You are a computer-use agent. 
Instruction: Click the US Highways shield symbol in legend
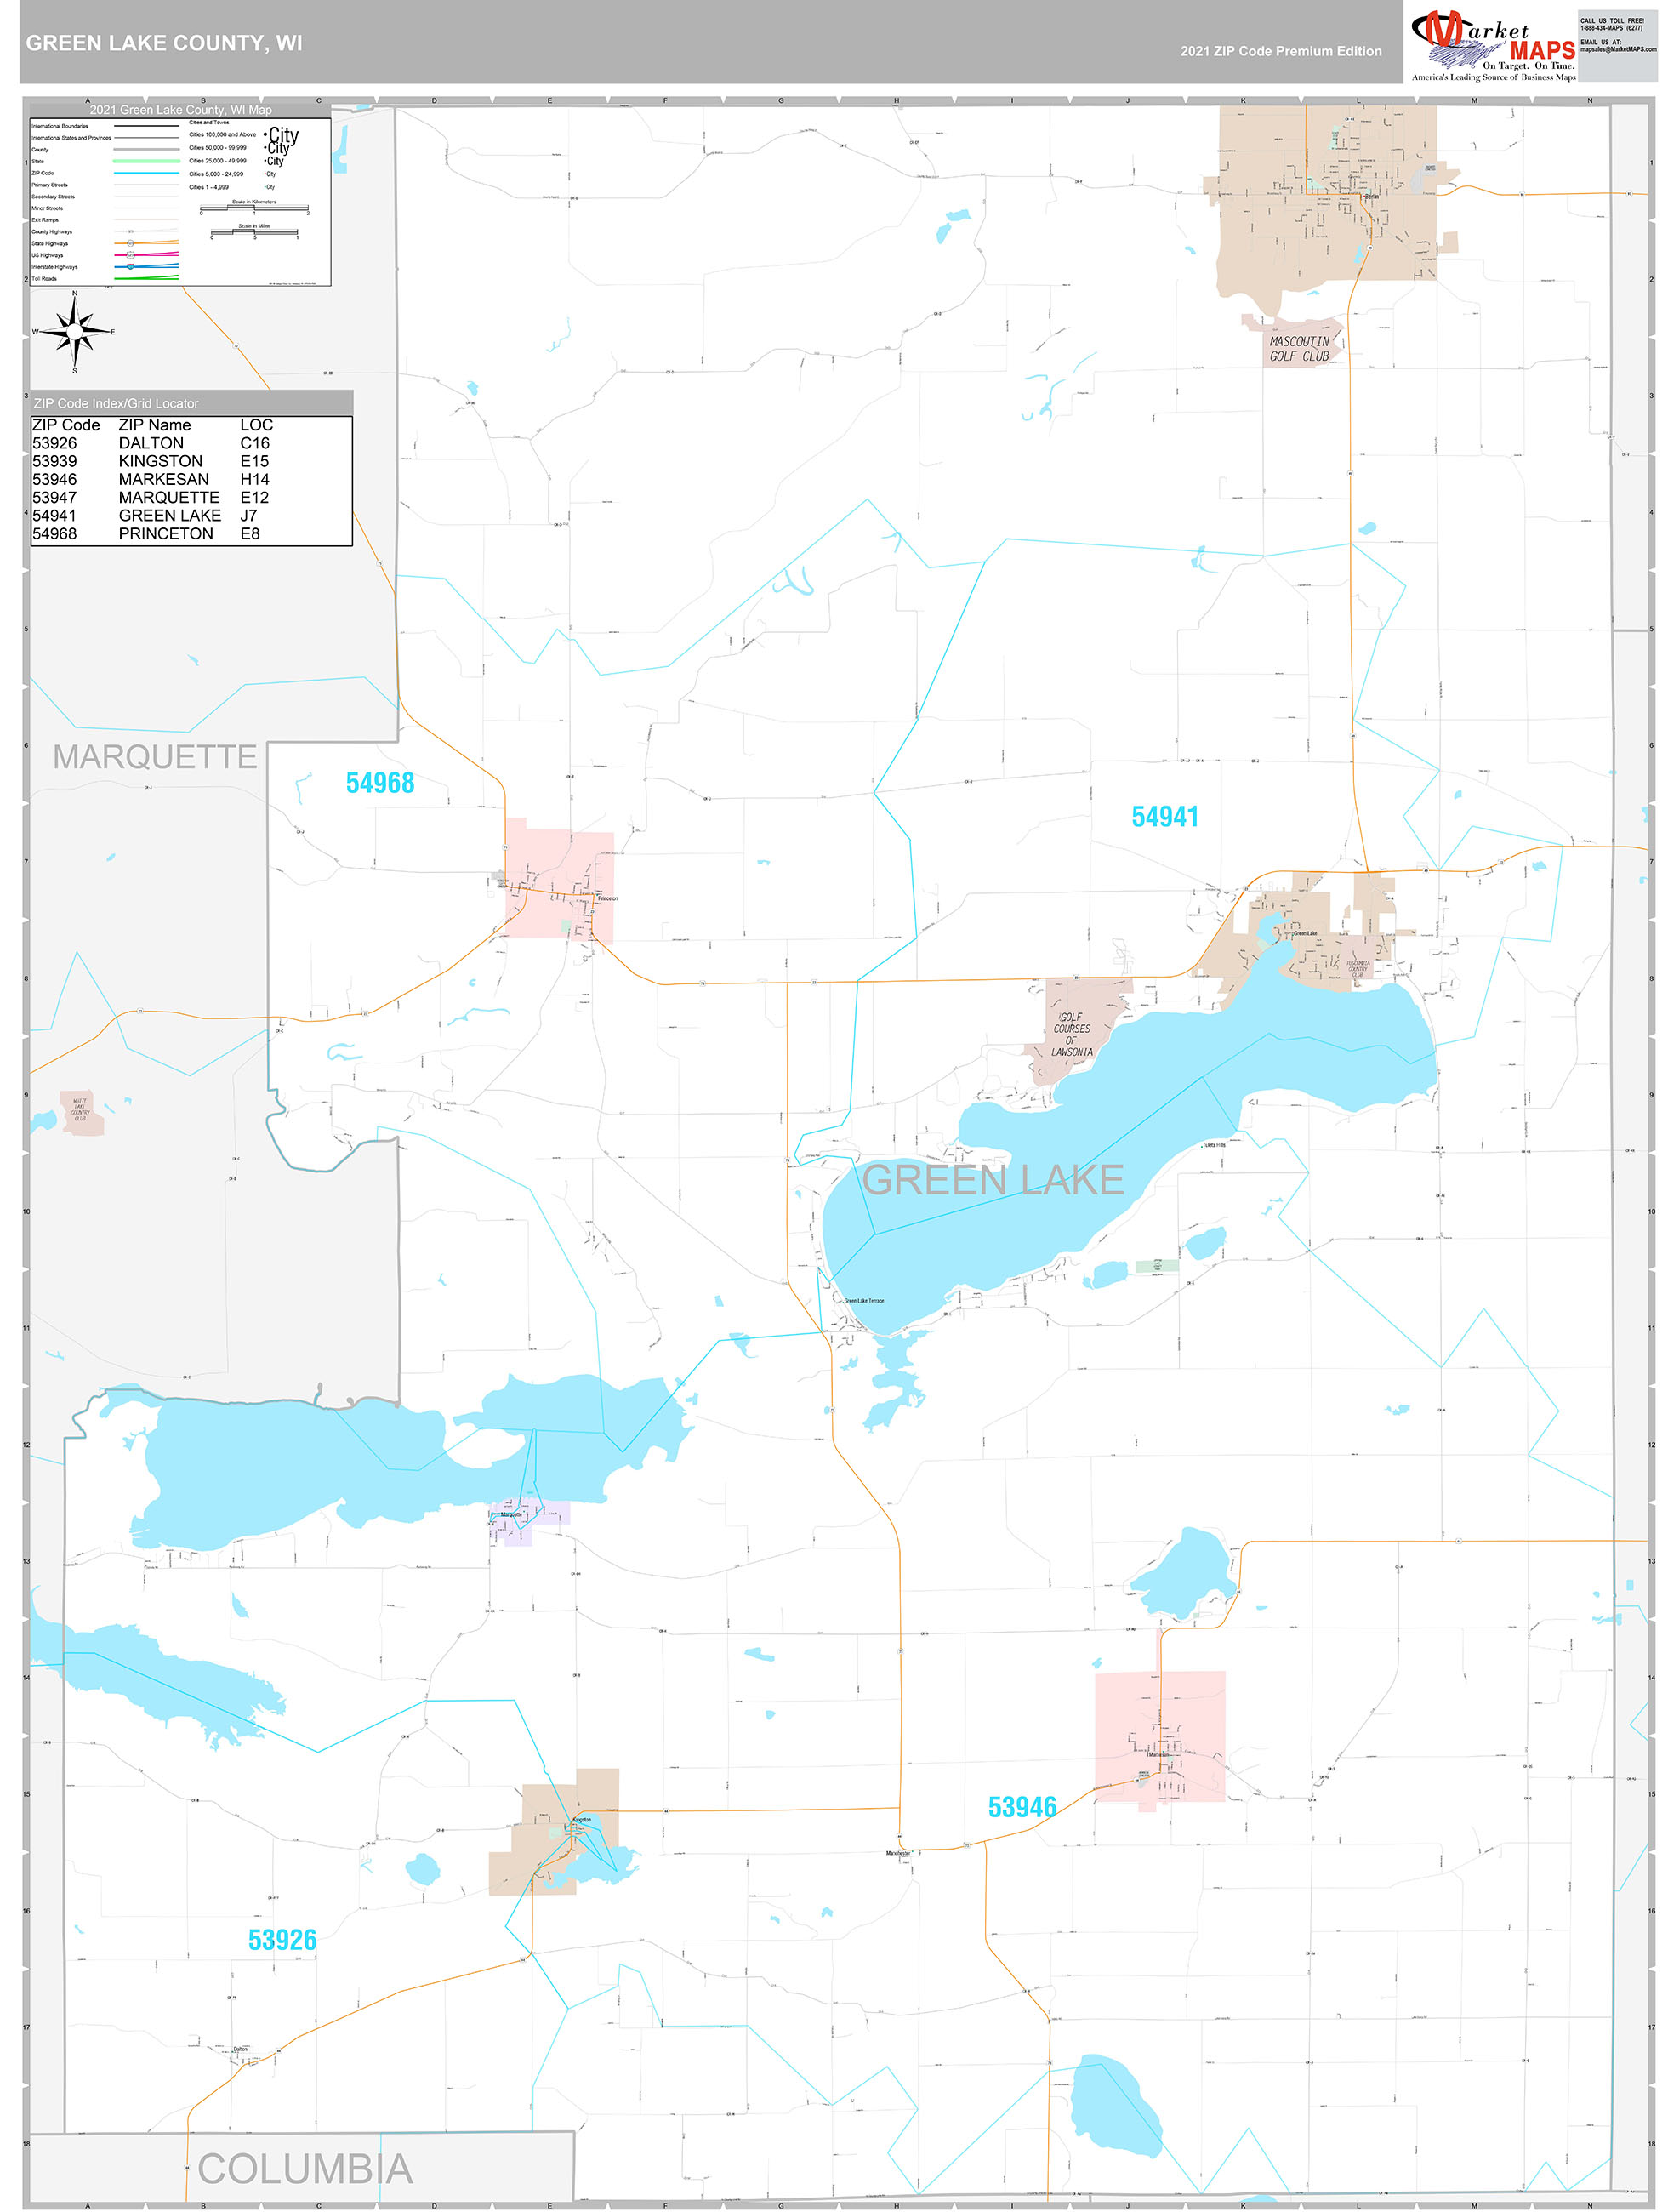pos(130,255)
